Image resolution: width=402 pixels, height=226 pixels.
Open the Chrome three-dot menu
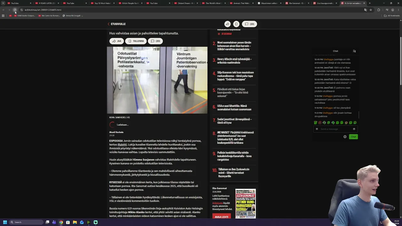399,10
